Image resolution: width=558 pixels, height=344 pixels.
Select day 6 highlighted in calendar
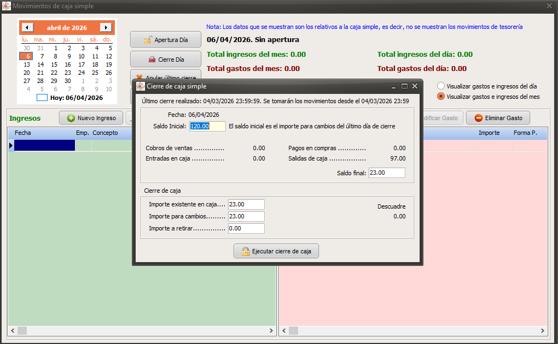click(26, 56)
